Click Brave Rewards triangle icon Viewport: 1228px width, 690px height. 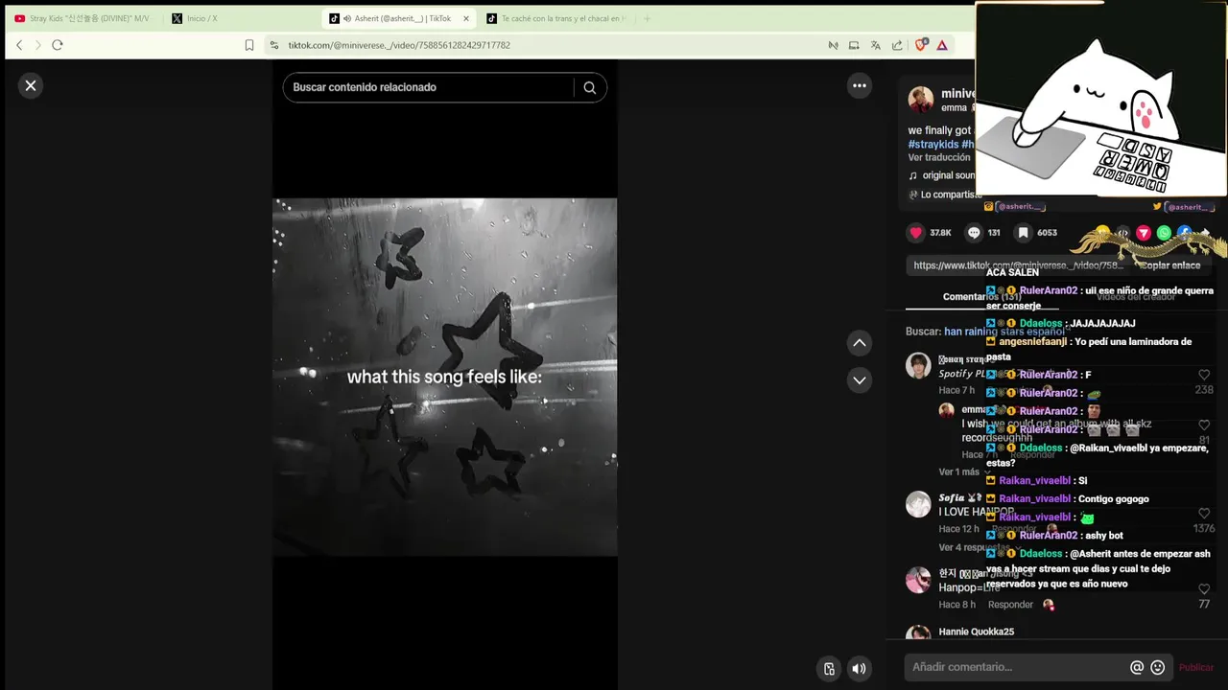(x=942, y=45)
